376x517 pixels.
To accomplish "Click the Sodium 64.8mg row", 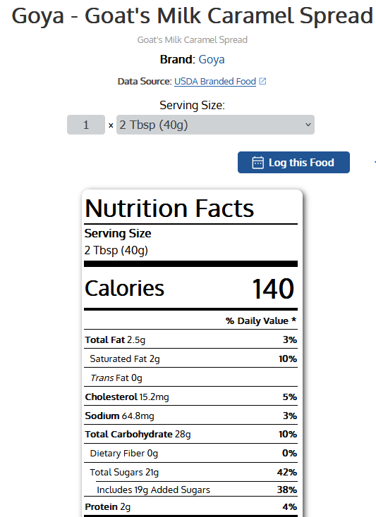I will (190, 416).
